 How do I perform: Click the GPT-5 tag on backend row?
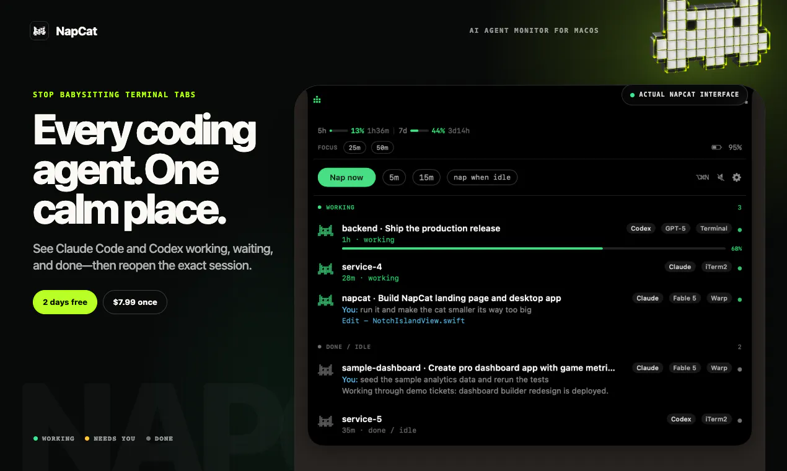(x=675, y=229)
